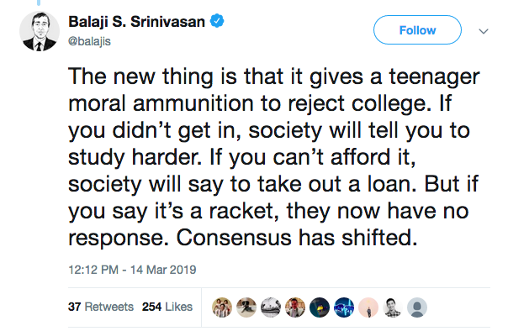Open Balaji's sketched profile avatar
This screenshot has width=508, height=331.
coord(40,31)
